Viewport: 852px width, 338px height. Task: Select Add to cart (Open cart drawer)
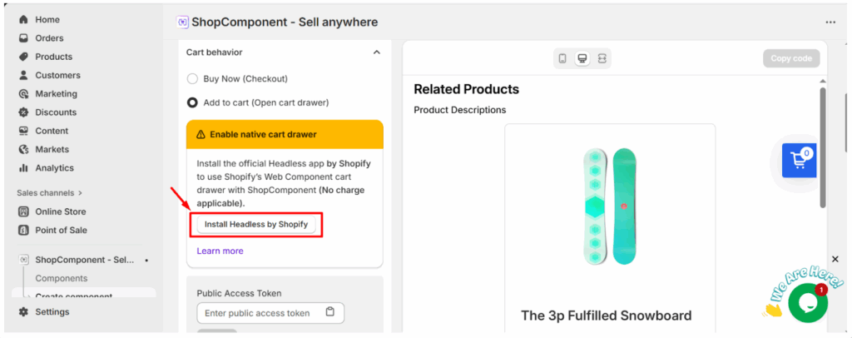click(193, 102)
